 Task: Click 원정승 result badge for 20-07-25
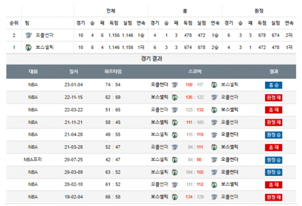(273, 160)
